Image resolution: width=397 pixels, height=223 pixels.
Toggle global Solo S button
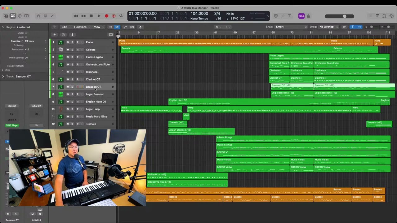click(x=72, y=35)
